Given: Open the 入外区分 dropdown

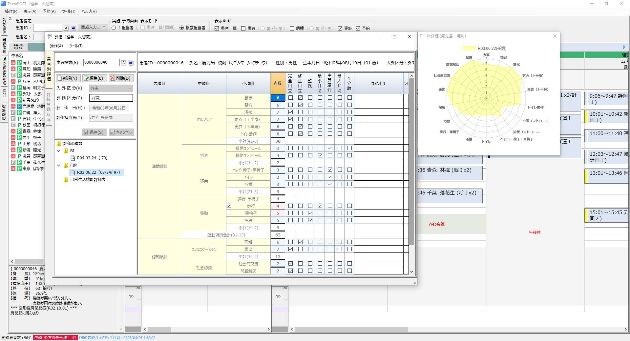Looking at the screenshot, I should click(x=111, y=88).
